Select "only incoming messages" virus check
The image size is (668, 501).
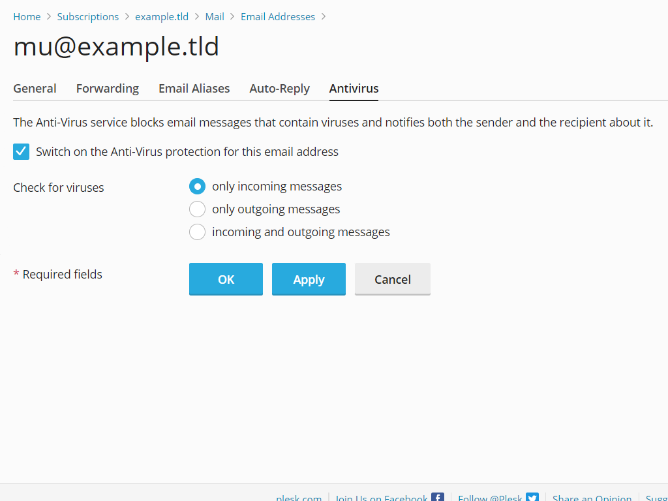point(197,186)
